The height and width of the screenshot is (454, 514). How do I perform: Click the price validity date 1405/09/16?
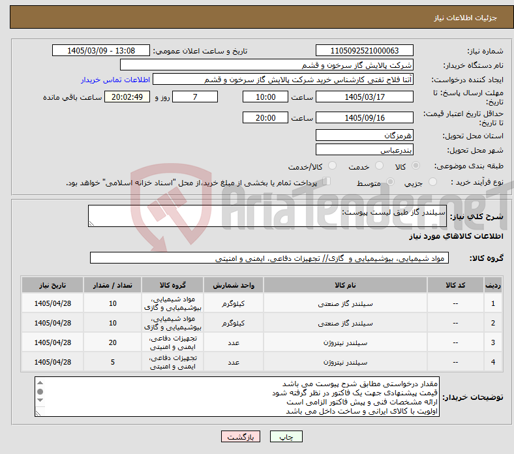pos(365,117)
